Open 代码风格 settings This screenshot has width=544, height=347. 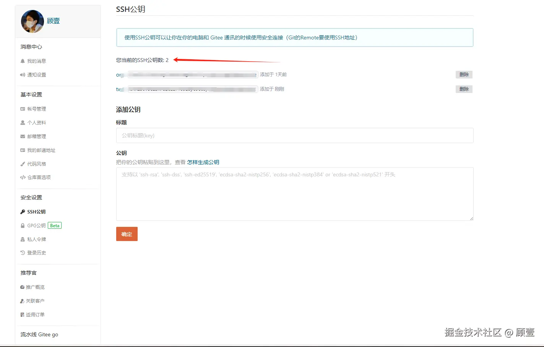pos(36,164)
